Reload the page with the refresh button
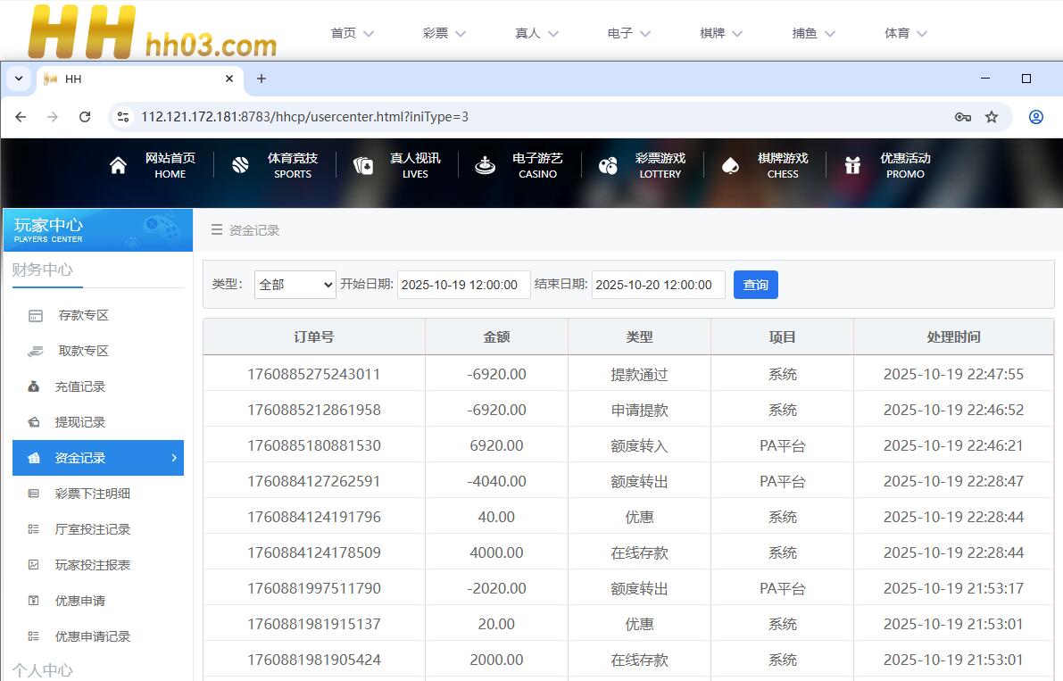This screenshot has height=681, width=1063. pos(85,117)
